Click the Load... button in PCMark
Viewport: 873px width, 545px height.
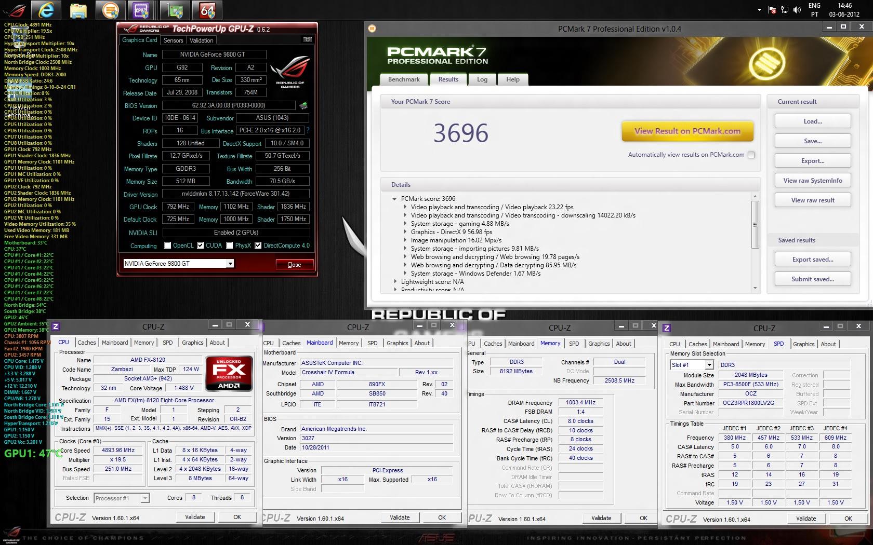click(813, 121)
